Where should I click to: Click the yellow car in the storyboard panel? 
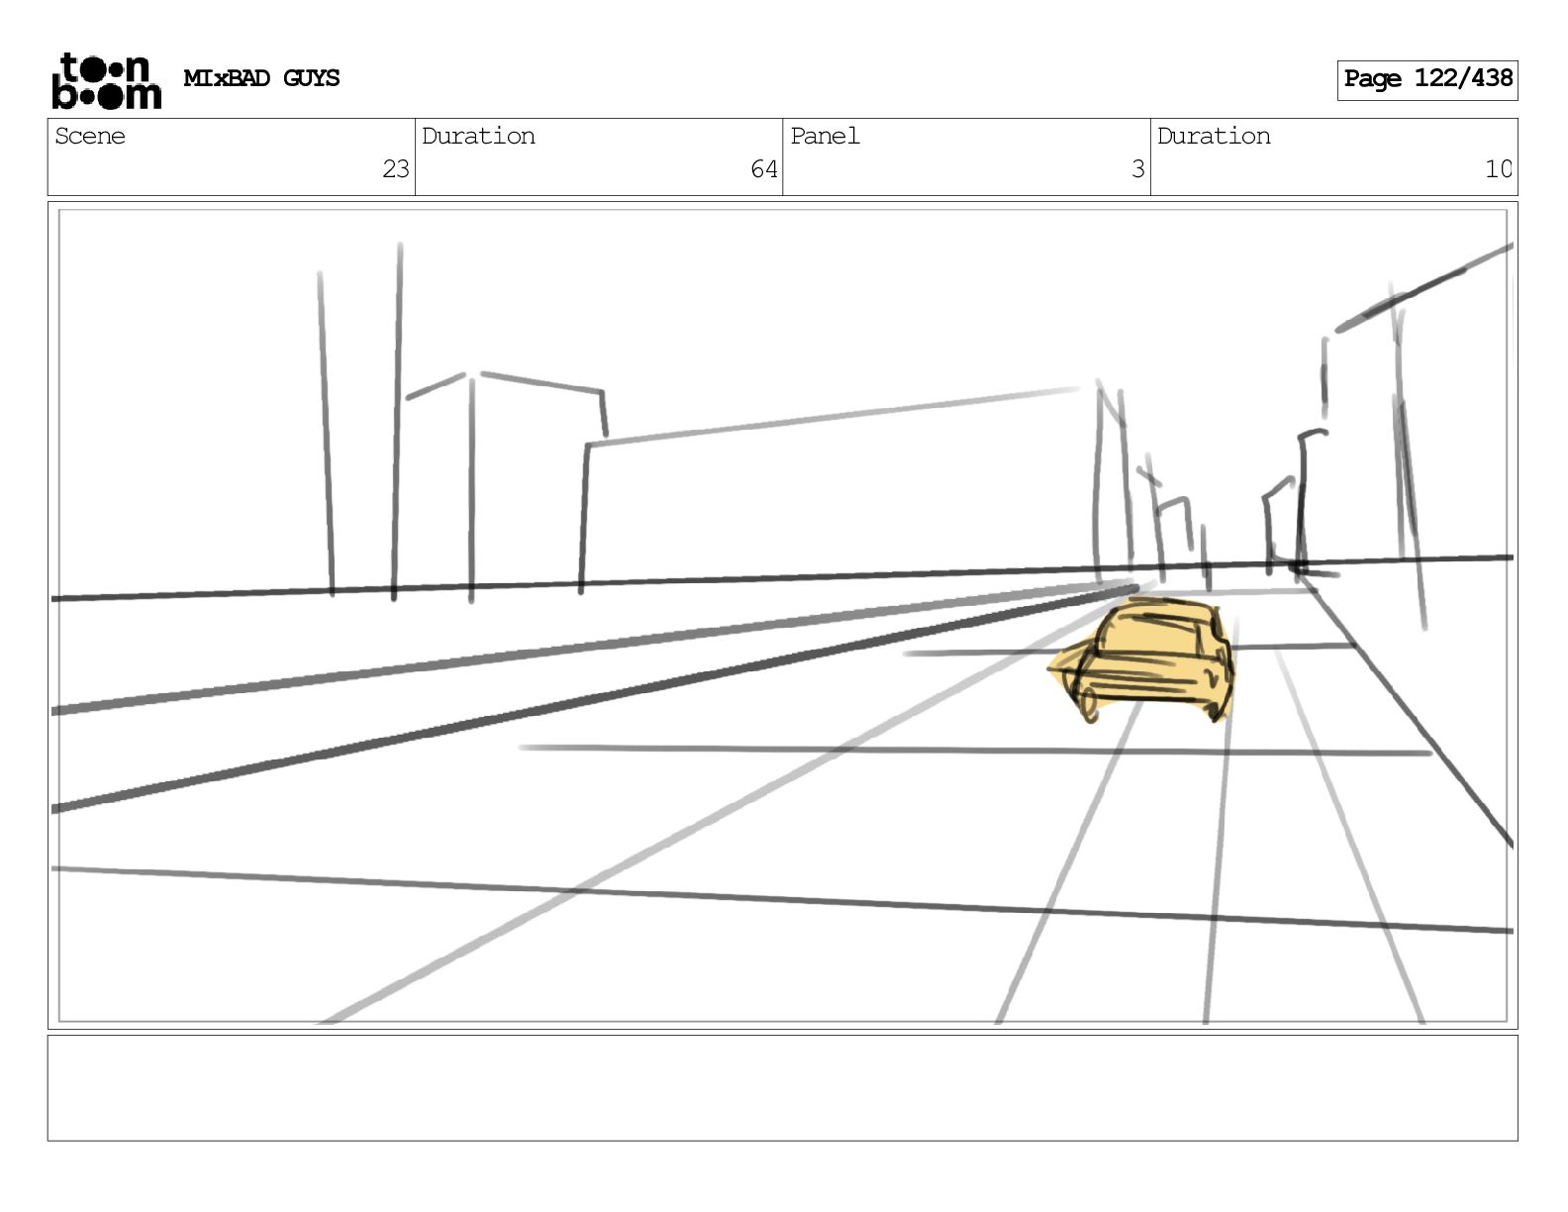(x=1143, y=659)
